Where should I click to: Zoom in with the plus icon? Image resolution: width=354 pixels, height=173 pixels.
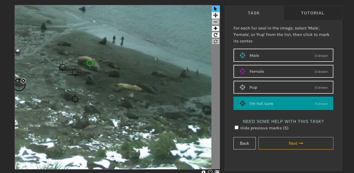pyautogui.click(x=216, y=29)
